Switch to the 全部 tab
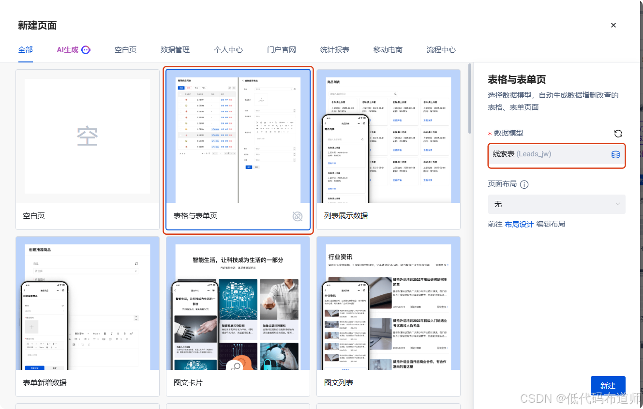643x409 pixels. (25, 49)
